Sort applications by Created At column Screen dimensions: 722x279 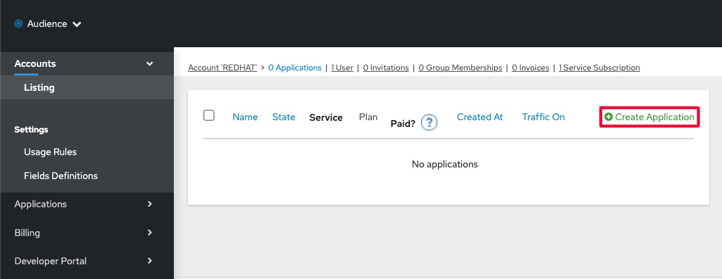tap(480, 117)
